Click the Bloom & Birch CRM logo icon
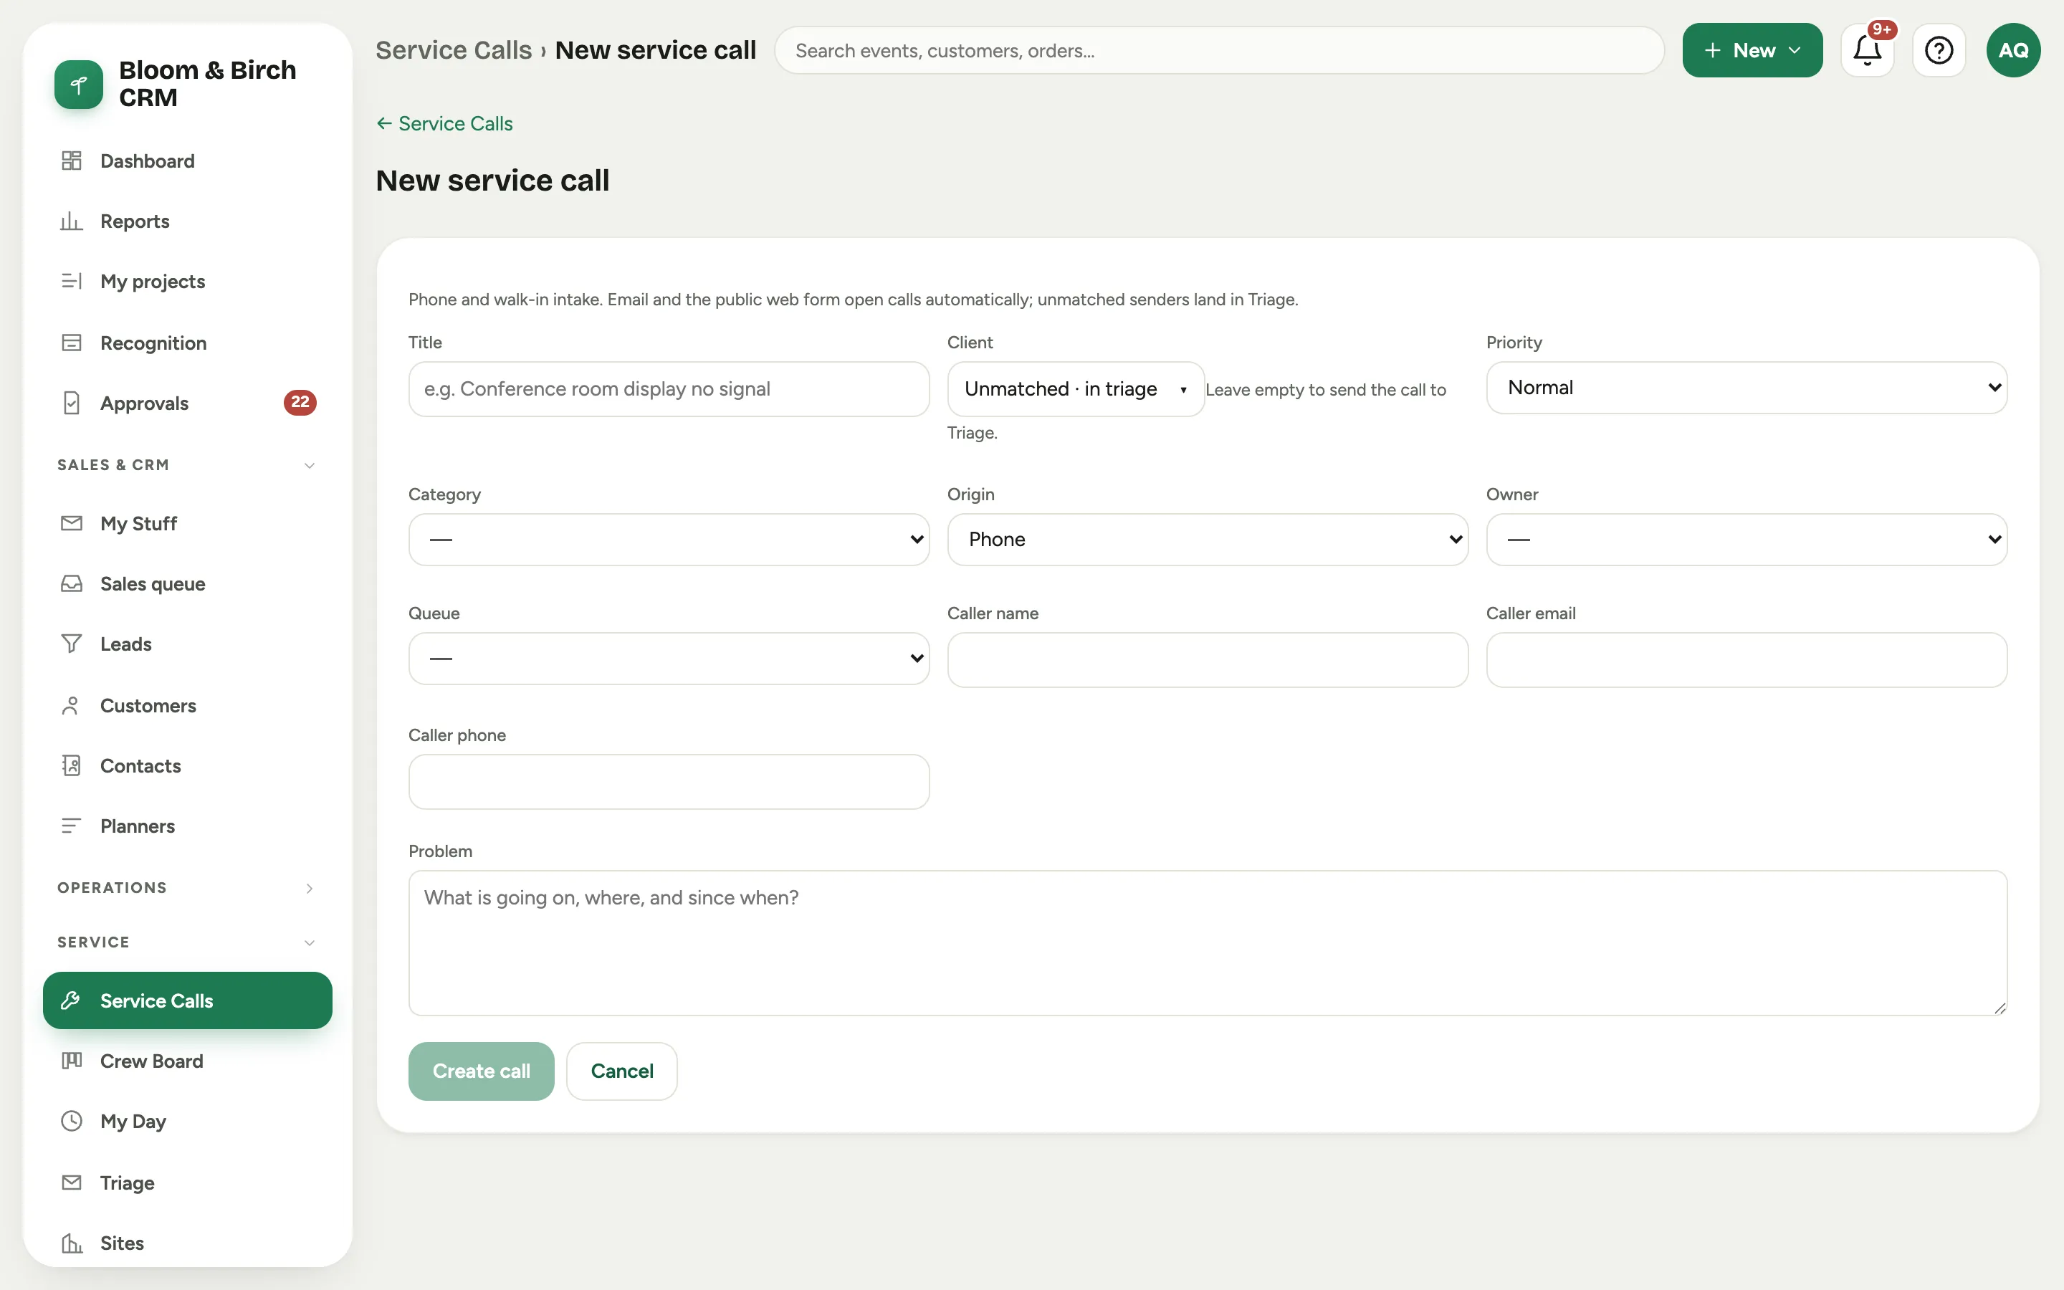The height and width of the screenshot is (1290, 2064). [78, 84]
